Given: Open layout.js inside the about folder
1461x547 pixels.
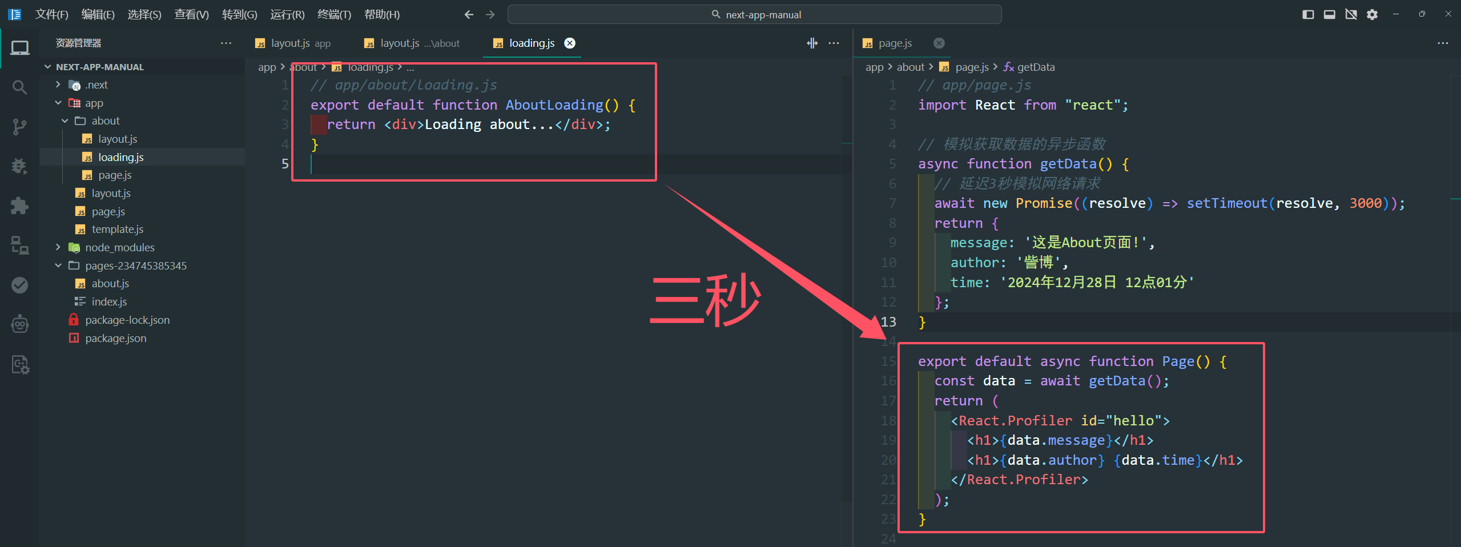Looking at the screenshot, I should tap(118, 139).
